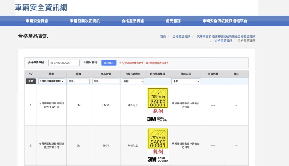Click the 廠牌 filter text box
This screenshot has height=166, width=289.
(x=79, y=81)
